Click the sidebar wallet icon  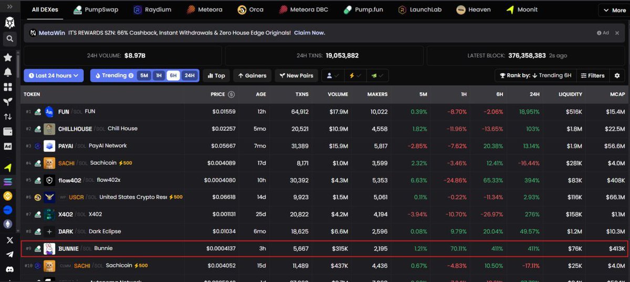tap(8, 131)
